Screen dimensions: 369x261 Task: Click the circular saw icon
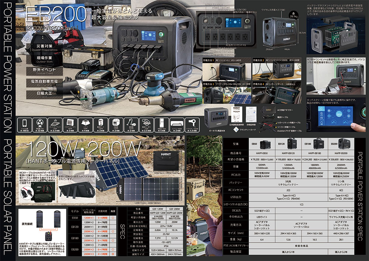click(146, 125)
